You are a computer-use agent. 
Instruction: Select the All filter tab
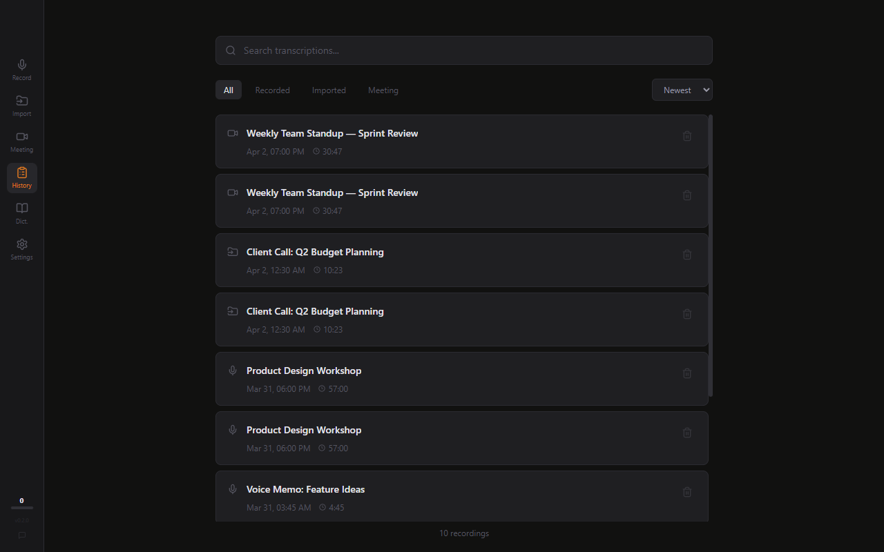coord(229,90)
